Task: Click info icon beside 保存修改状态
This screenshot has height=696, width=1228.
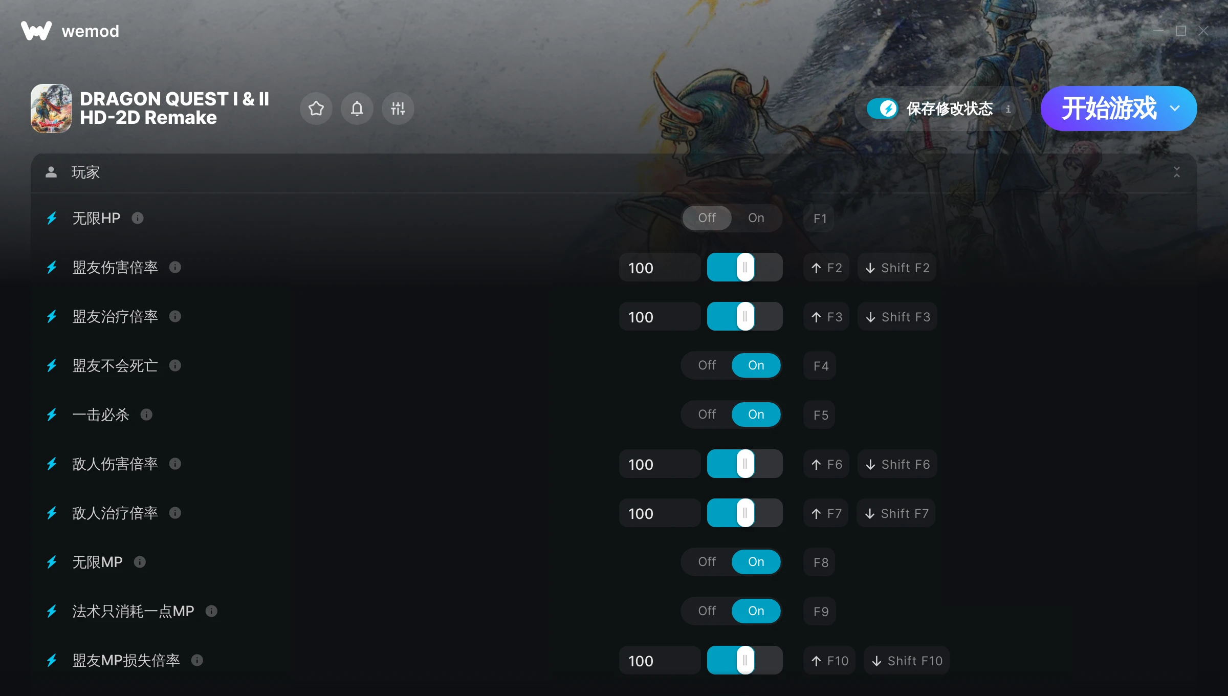Action: coord(1008,108)
